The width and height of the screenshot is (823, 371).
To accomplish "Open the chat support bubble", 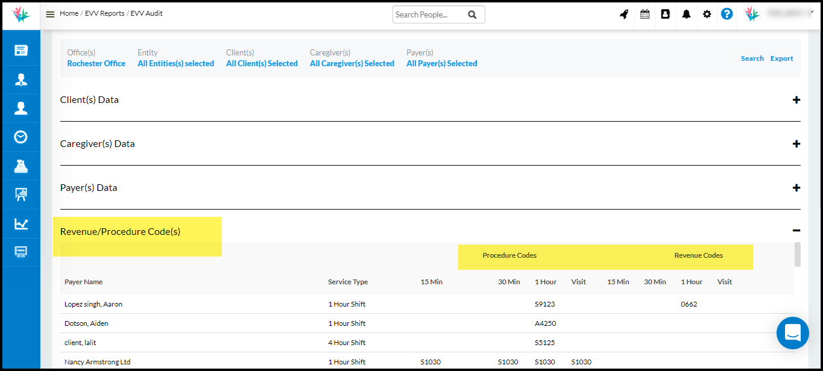I will [792, 332].
